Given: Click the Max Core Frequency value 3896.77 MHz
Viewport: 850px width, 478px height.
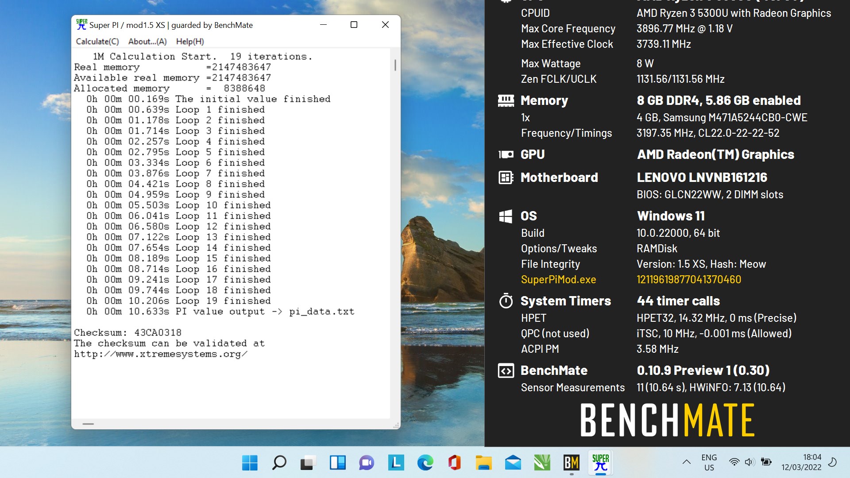Looking at the screenshot, I should (684, 29).
